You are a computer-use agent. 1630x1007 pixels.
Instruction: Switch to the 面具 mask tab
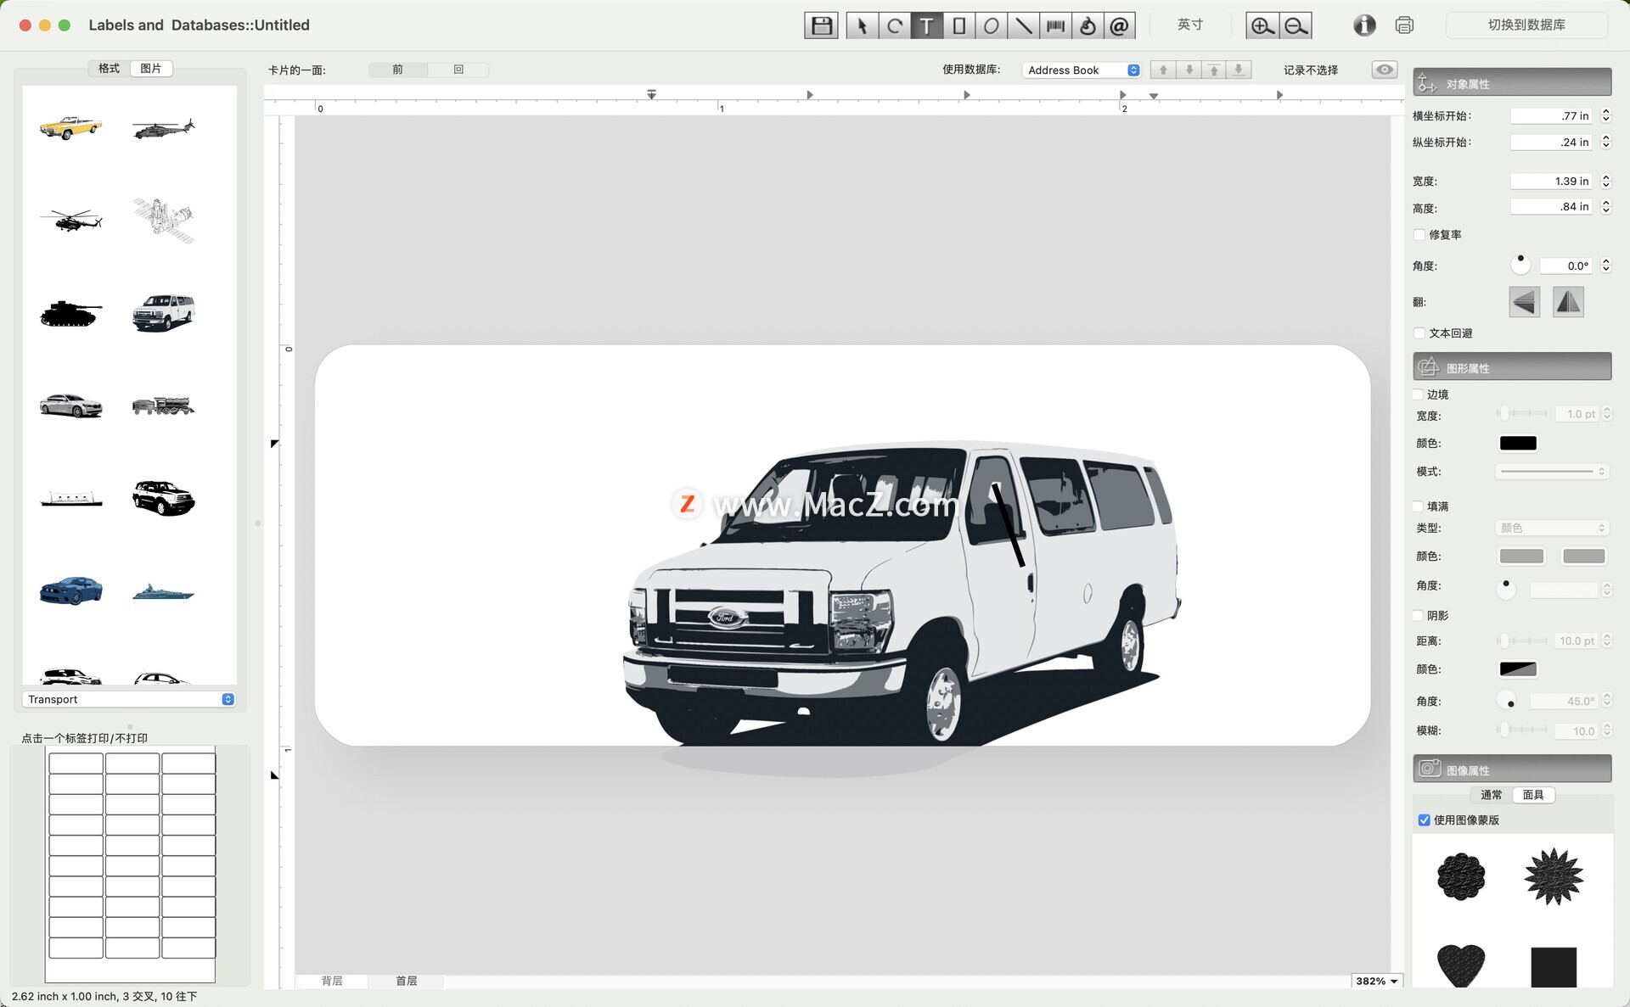coord(1533,795)
